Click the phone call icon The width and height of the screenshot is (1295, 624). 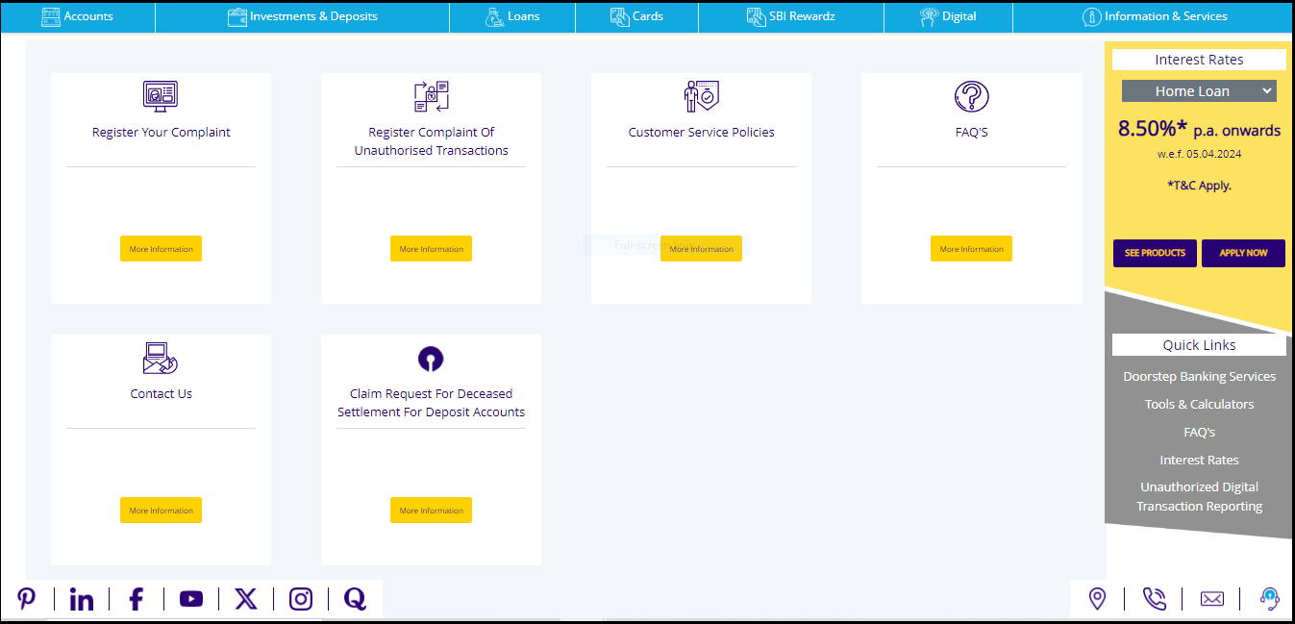click(x=1155, y=599)
